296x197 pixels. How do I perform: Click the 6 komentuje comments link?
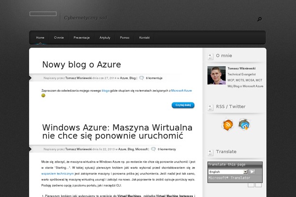coord(154,78)
